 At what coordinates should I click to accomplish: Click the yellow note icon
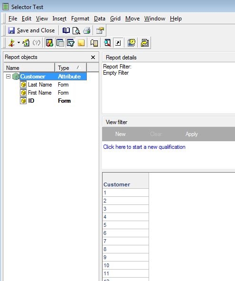[x=81, y=43]
